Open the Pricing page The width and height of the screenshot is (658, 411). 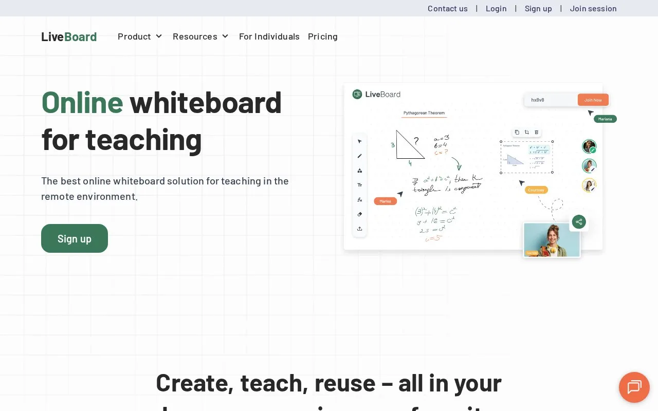(x=323, y=36)
